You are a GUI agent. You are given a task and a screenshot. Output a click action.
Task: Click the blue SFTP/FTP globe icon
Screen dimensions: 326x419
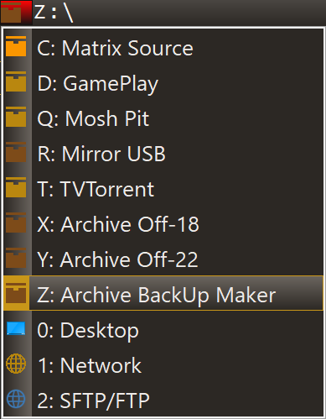pos(16,399)
